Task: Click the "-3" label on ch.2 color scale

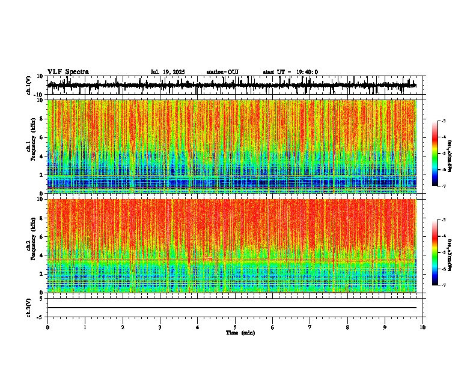Action: pos(444,220)
